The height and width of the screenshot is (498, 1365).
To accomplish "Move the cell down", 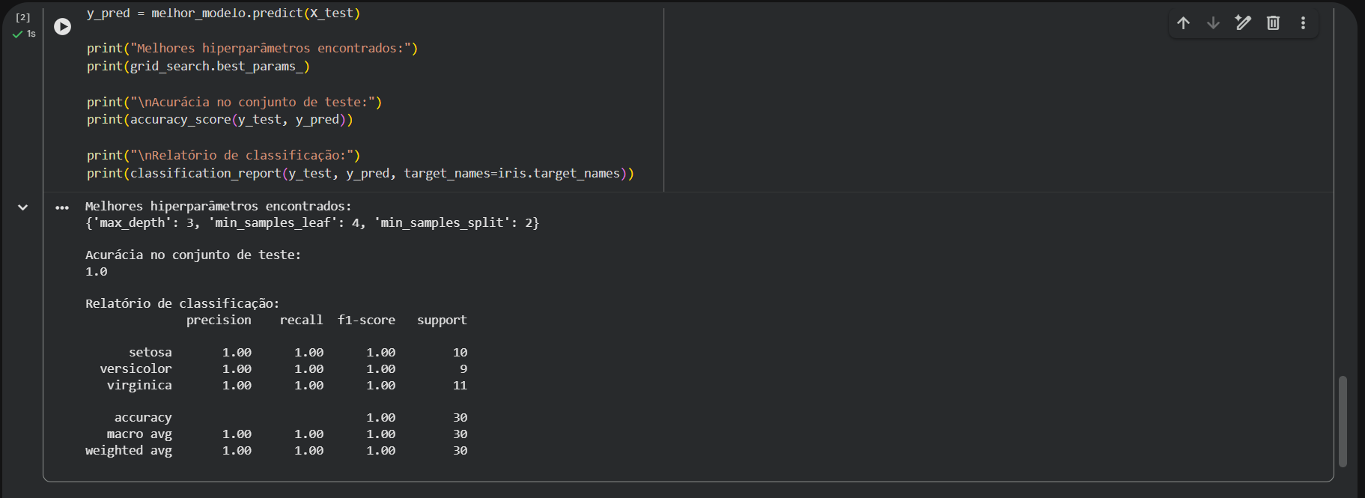I will pyautogui.click(x=1213, y=23).
